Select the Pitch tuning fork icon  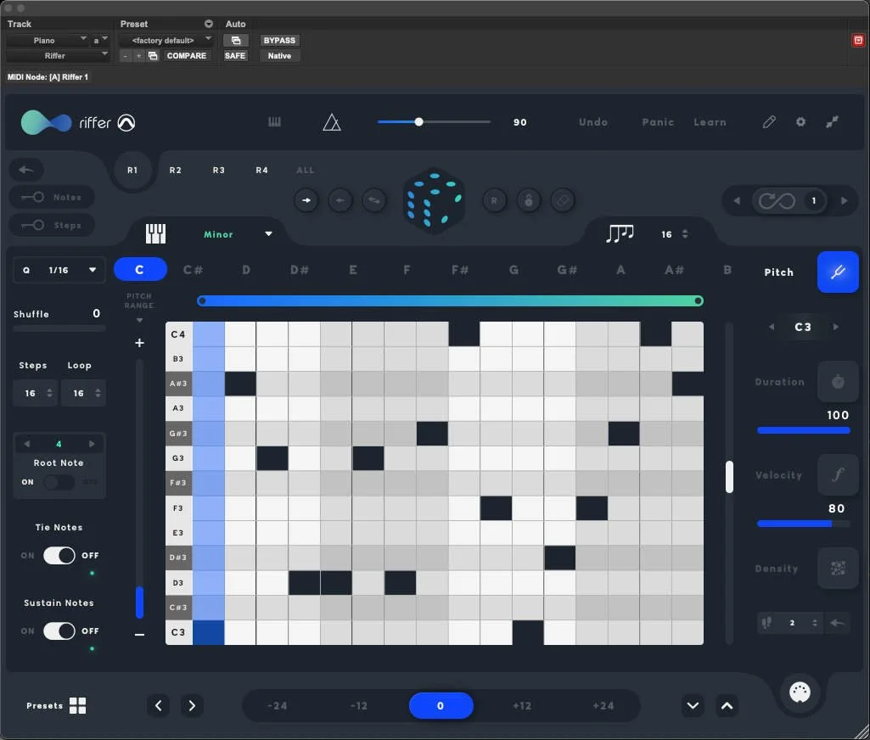[838, 272]
